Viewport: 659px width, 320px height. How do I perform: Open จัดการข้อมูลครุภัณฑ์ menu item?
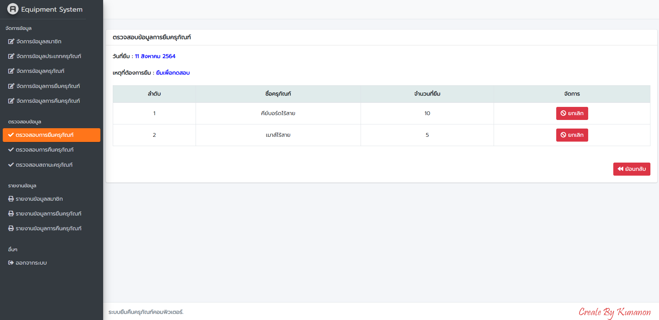coord(40,71)
